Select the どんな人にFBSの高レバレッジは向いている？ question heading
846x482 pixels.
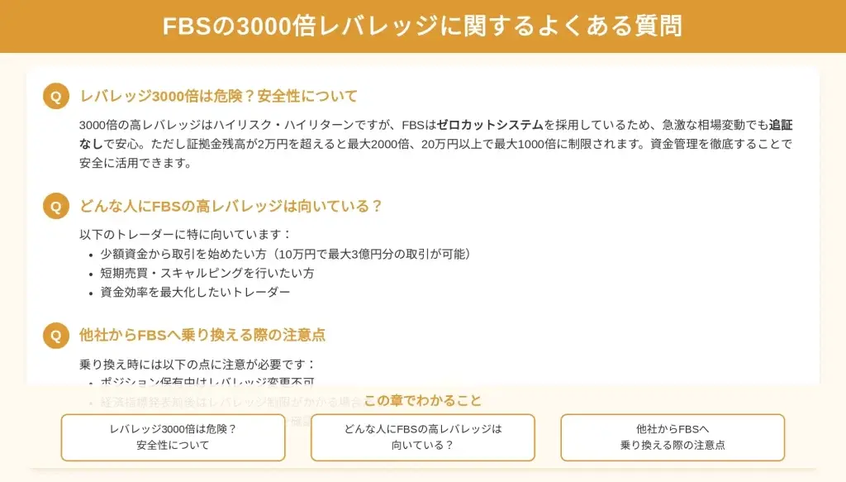click(231, 206)
